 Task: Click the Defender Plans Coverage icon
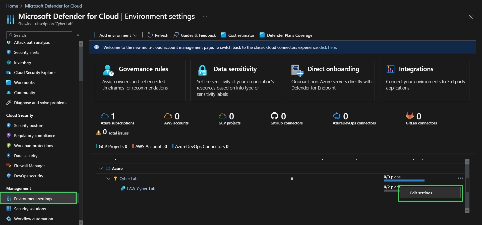point(262,35)
